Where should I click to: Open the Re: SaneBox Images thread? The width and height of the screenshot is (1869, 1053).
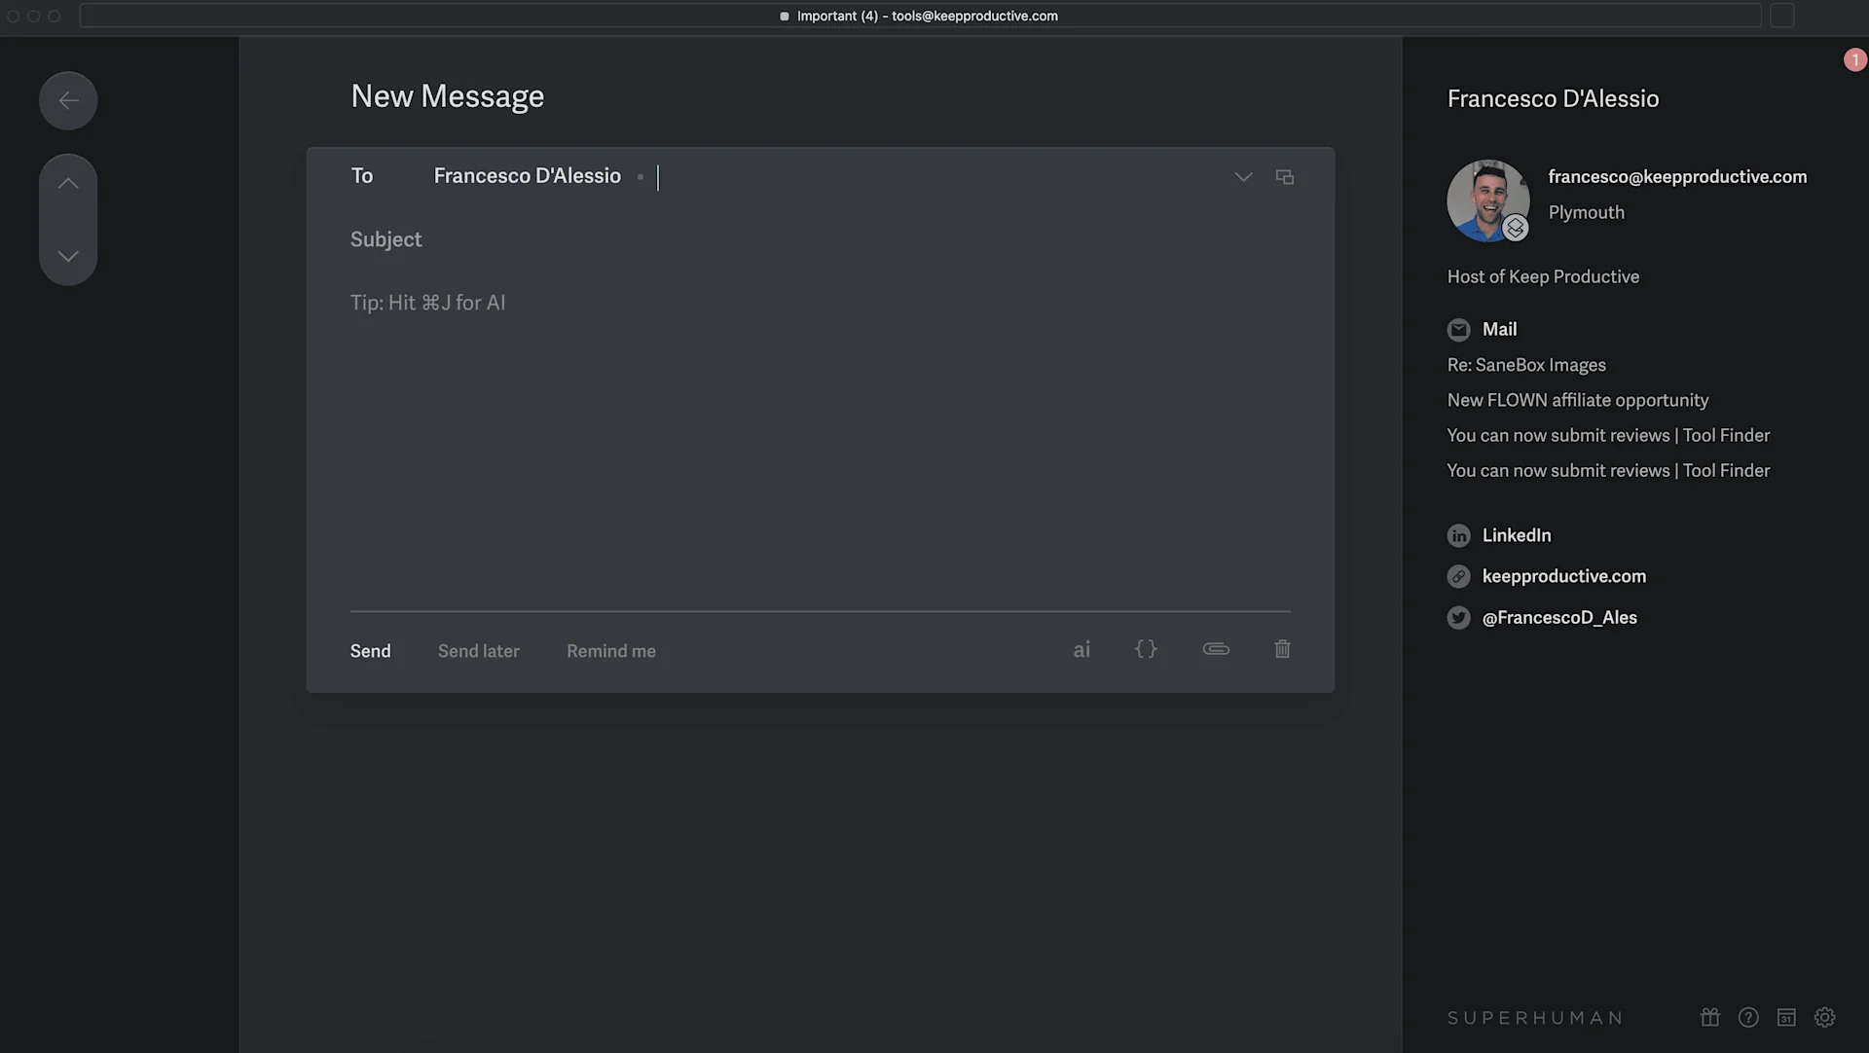pos(1526,365)
